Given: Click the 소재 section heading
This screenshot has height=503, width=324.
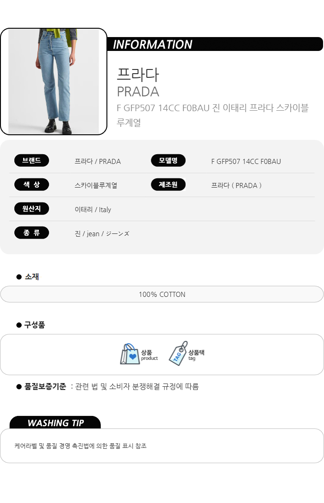Looking at the screenshot, I should [x=32, y=277].
